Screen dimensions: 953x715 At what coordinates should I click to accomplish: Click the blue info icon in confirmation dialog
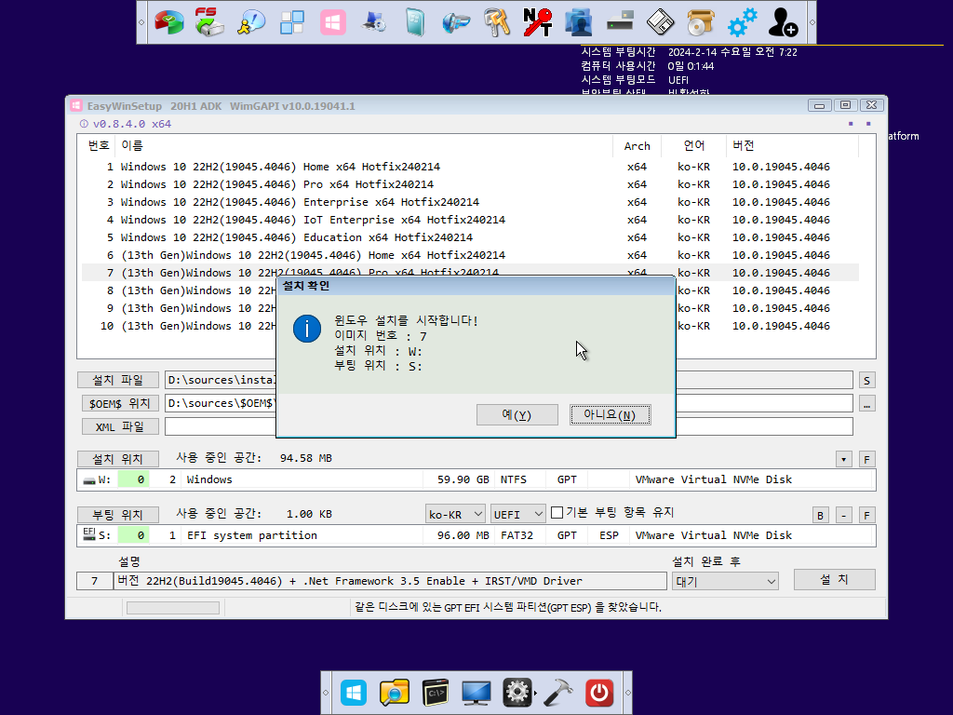307,329
